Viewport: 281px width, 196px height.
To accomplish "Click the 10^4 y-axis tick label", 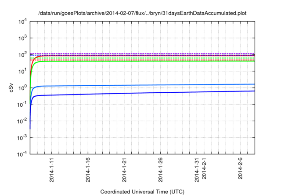I will click(x=23, y=21).
